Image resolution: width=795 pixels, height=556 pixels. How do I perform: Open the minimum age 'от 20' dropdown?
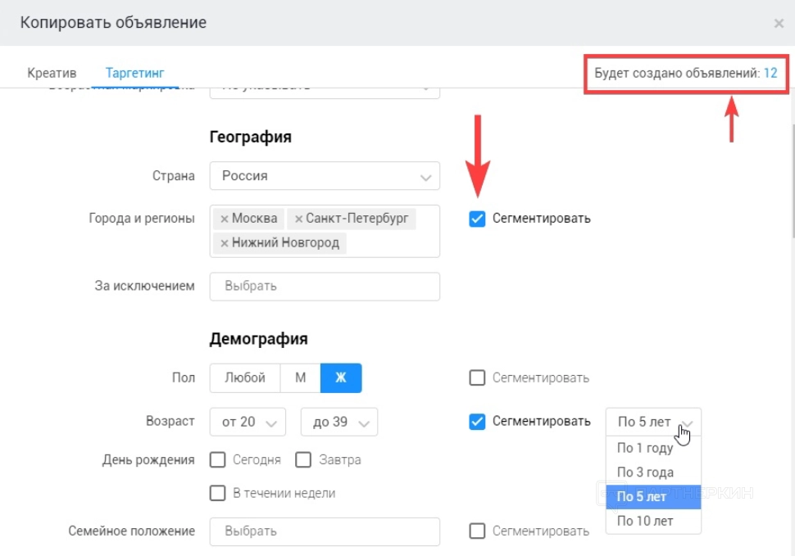pos(248,422)
